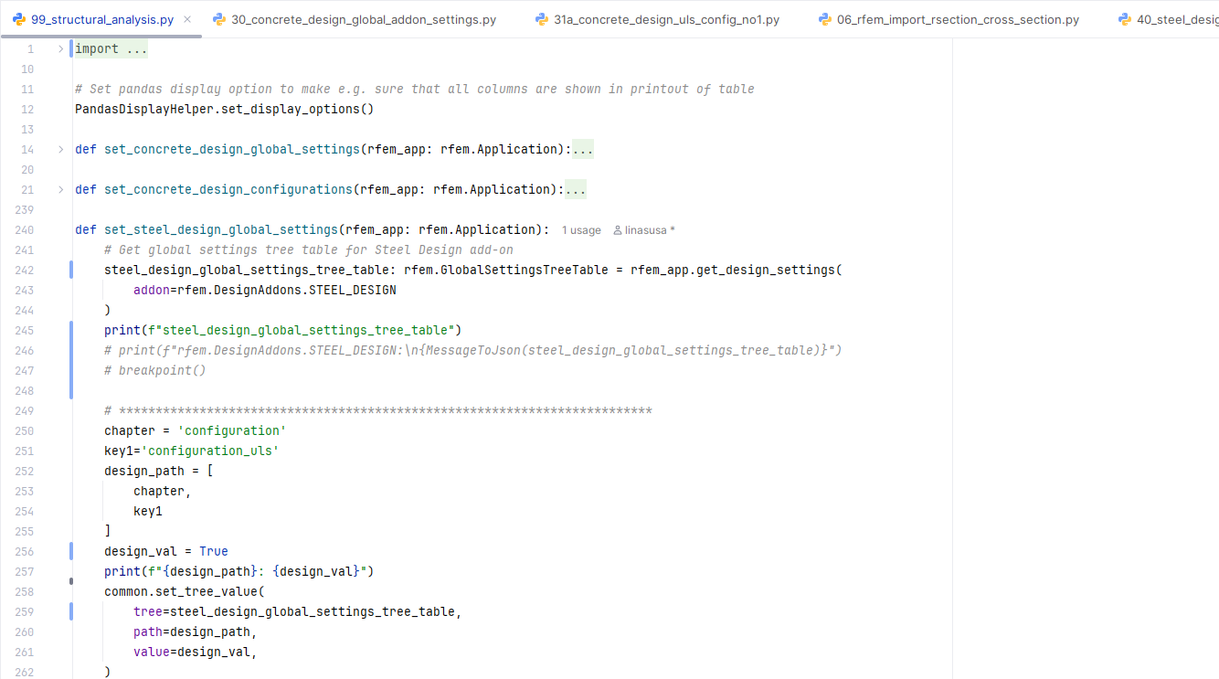Click the Python icon on the 06_rfem_import_rsection_cross_section.py tab
This screenshot has height=679, width=1219.
[x=825, y=18]
